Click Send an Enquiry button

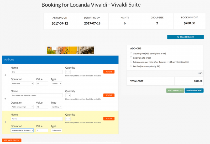click(x=175, y=90)
